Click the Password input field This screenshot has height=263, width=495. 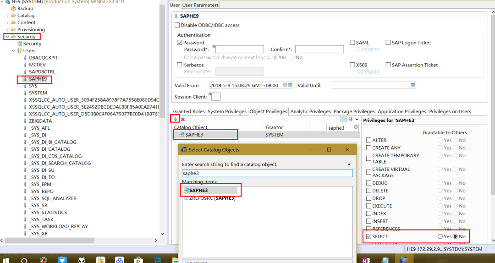[x=240, y=49]
